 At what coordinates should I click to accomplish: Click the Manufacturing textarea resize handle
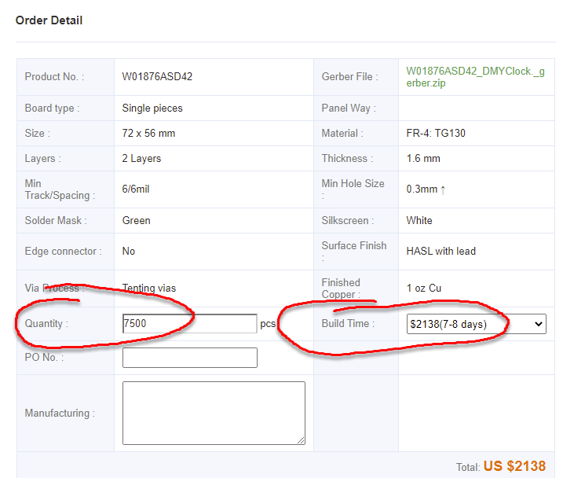coord(301,440)
